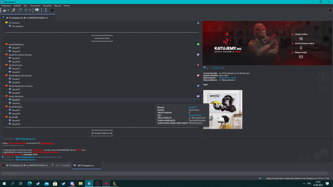Open the Wtyczki menu
The height and width of the screenshot is (187, 333).
click(x=58, y=6)
